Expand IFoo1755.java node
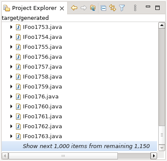This screenshot has height=161, width=167. point(11,47)
